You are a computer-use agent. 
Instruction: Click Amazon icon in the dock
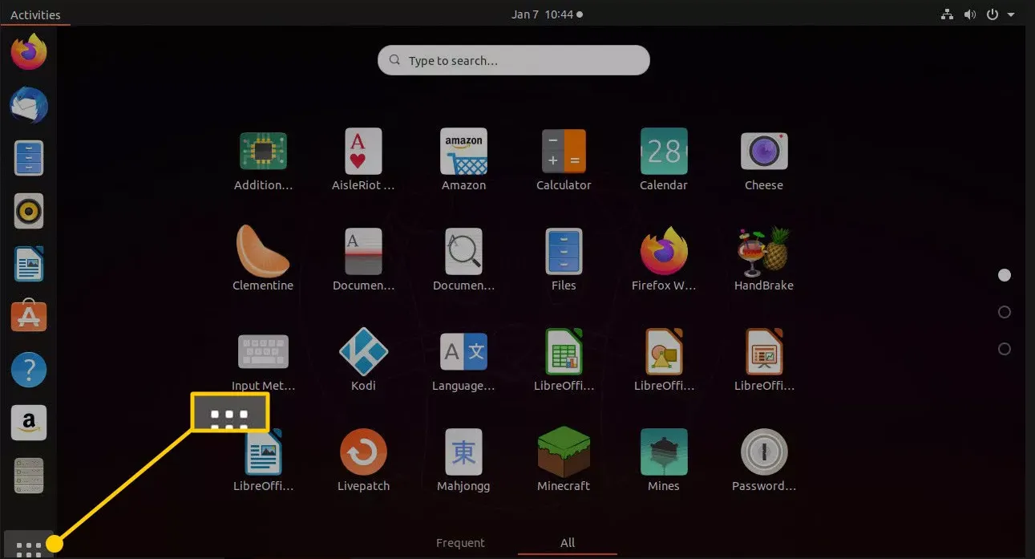(x=29, y=423)
